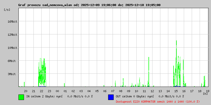Click hour label '06' on the x-axis
Image resolution: width=211 pixels, height=105 pixels.
[105, 91]
